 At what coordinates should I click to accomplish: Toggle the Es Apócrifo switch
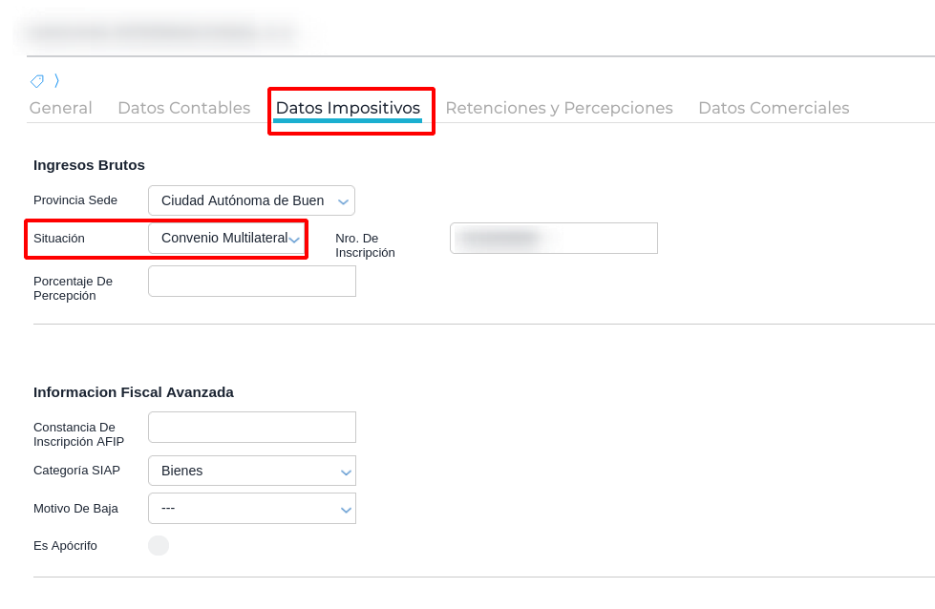pos(159,545)
